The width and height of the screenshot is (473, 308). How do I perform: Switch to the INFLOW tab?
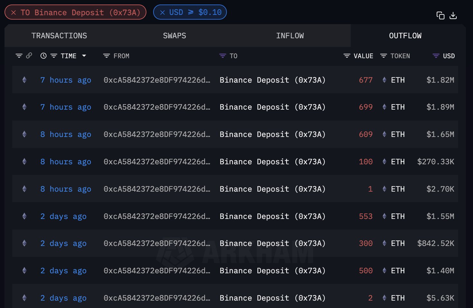pyautogui.click(x=290, y=36)
